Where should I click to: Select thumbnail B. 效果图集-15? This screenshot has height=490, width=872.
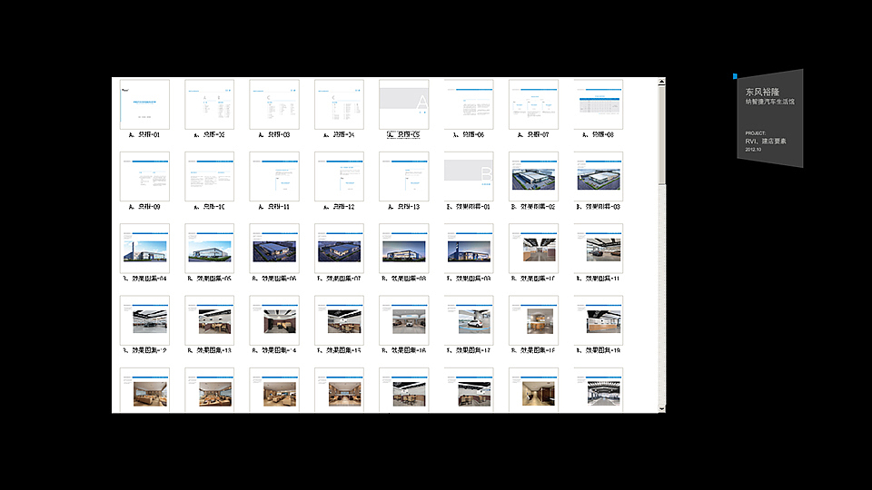coord(339,320)
